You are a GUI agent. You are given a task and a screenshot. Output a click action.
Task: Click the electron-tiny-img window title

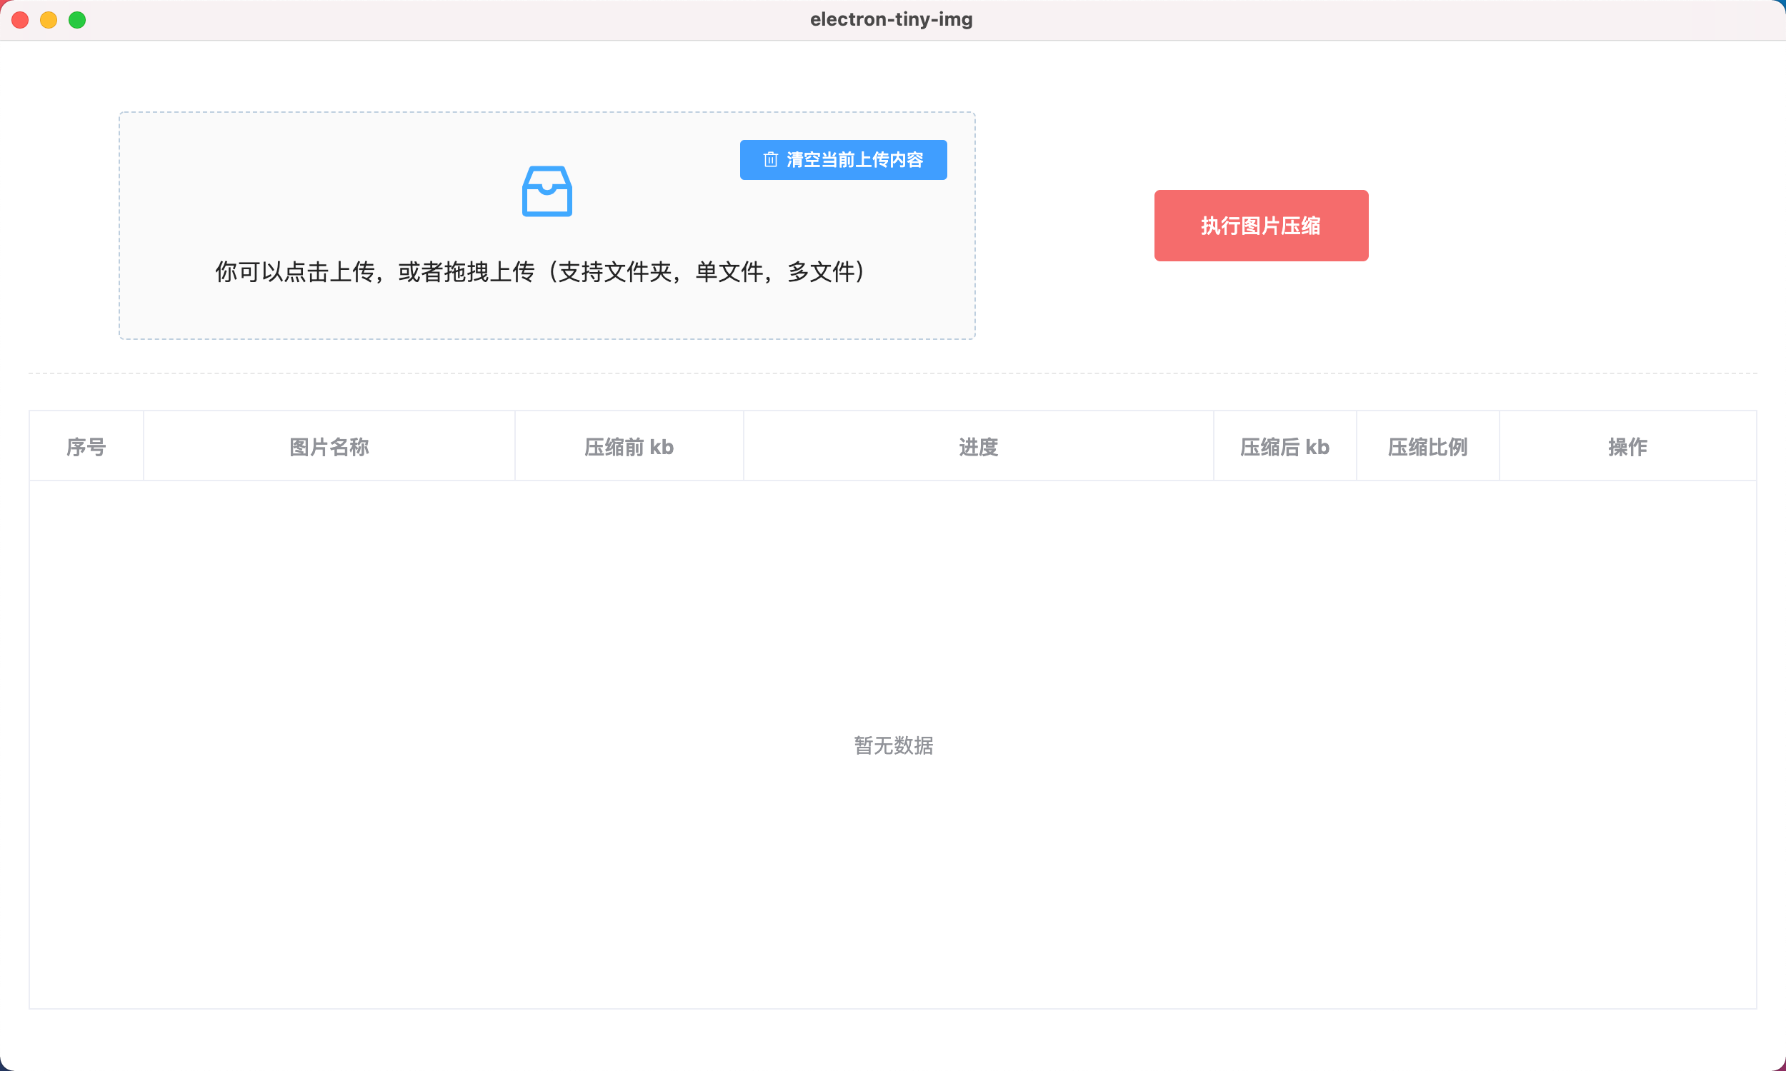891,19
